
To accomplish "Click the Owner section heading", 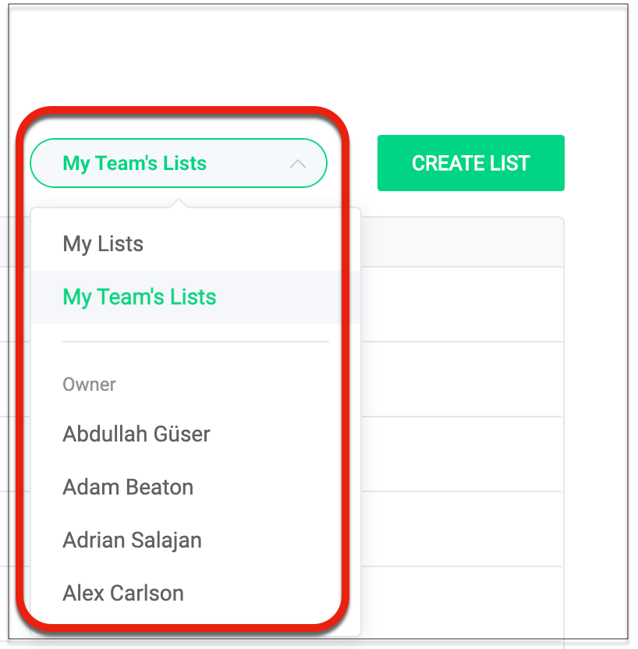I will tap(89, 385).
